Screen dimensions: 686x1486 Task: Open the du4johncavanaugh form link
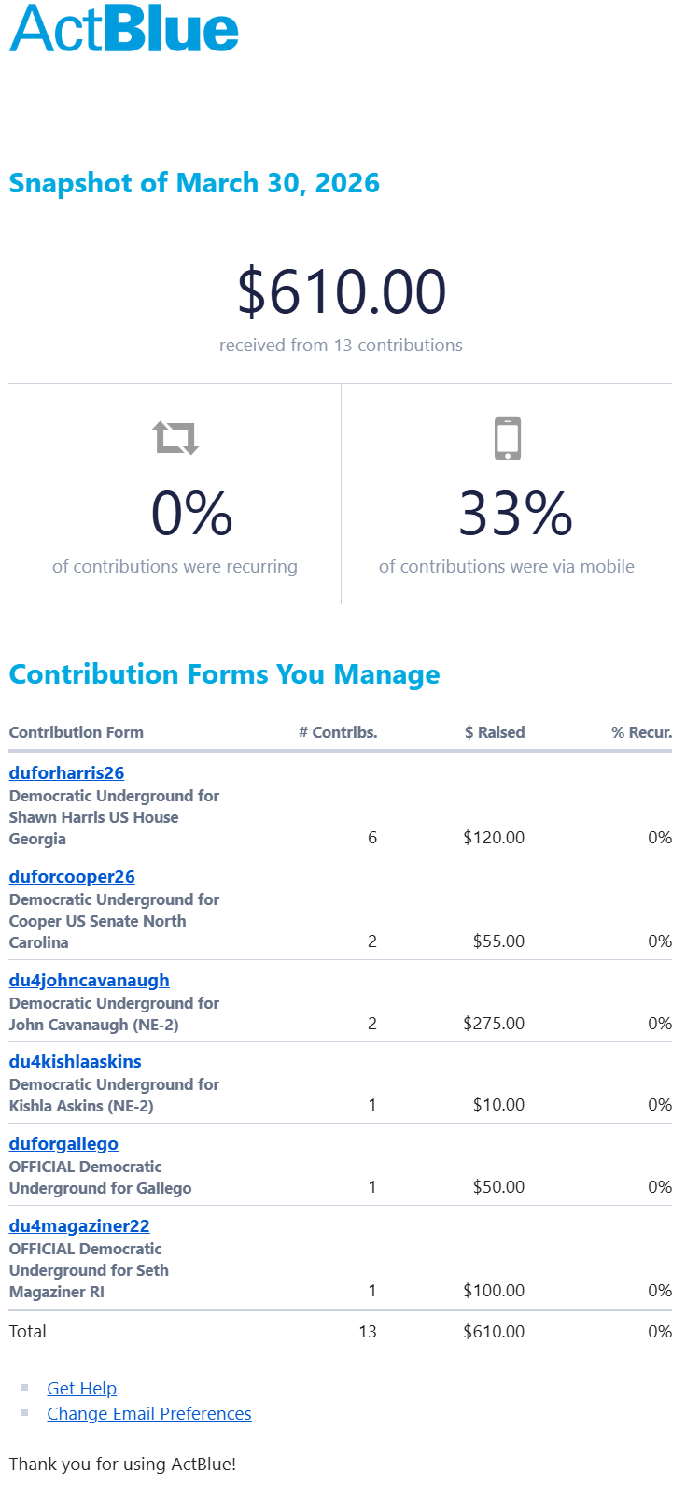click(x=89, y=980)
